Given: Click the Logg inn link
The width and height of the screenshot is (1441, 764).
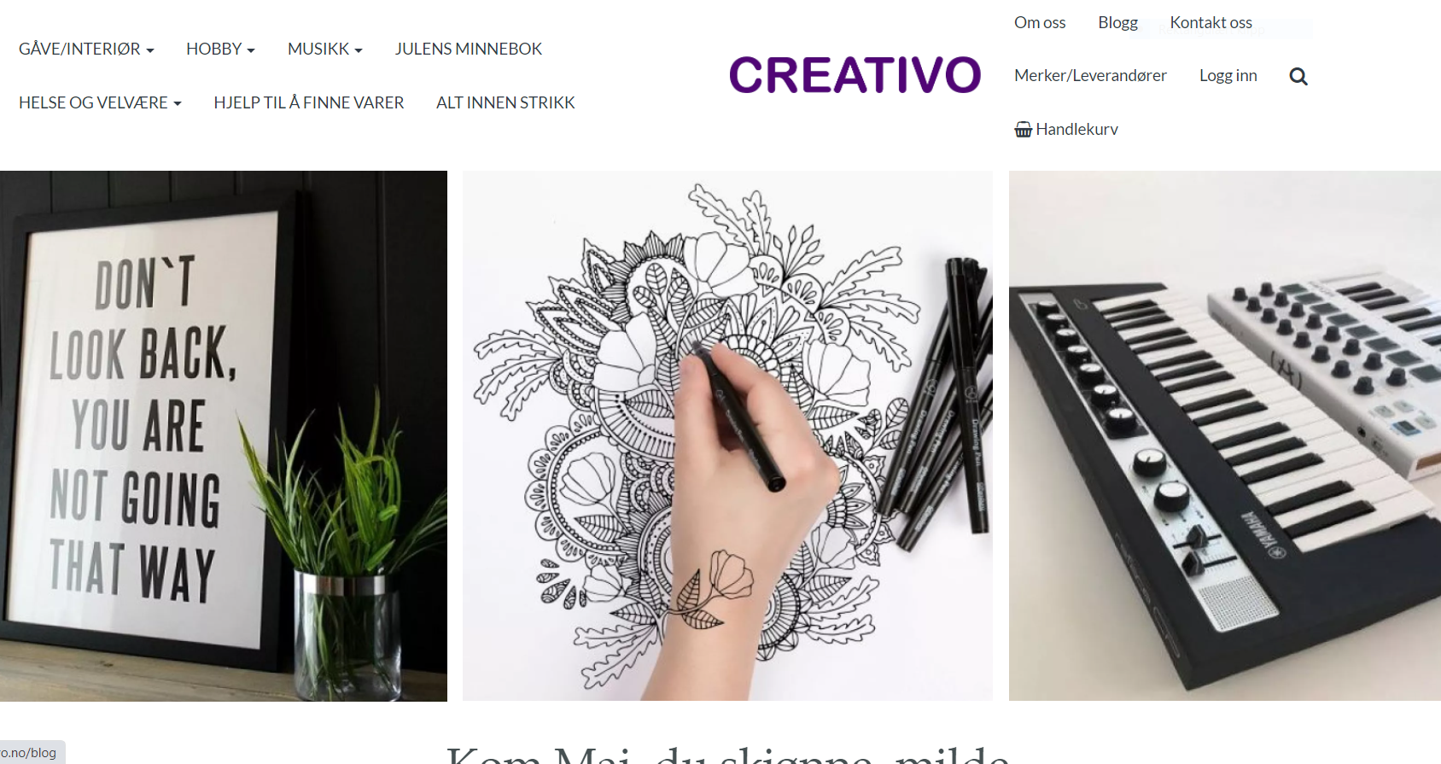Looking at the screenshot, I should pyautogui.click(x=1228, y=75).
